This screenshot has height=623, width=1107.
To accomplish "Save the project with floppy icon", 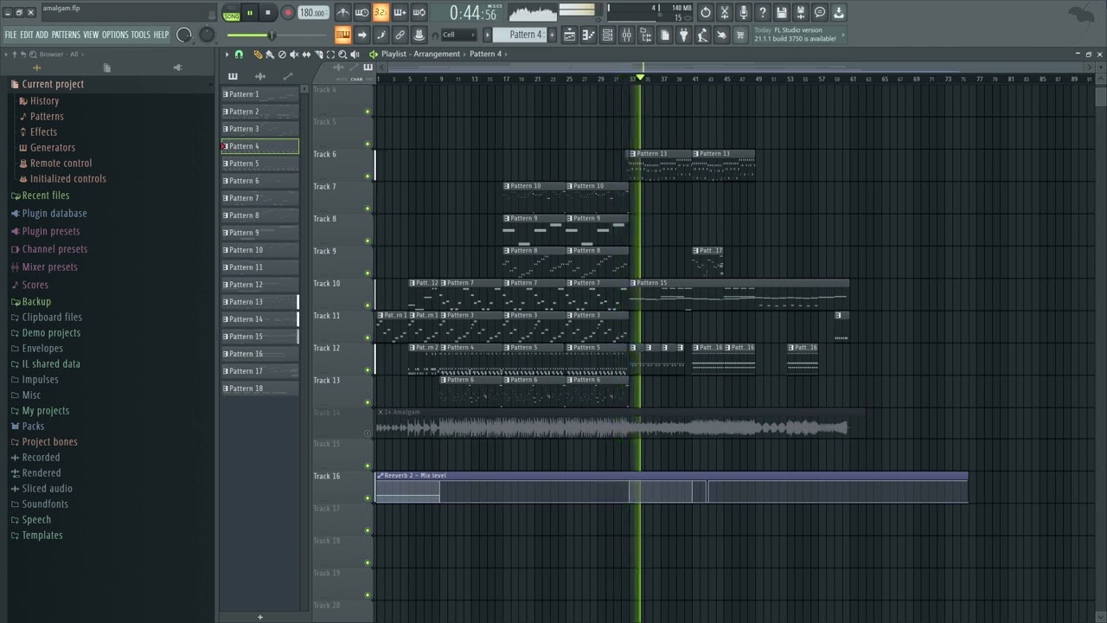I will click(782, 12).
